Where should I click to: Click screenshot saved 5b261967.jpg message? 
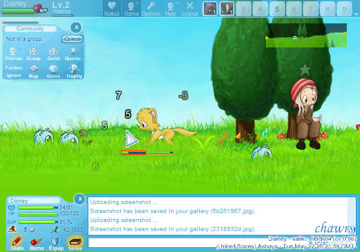click(x=173, y=211)
